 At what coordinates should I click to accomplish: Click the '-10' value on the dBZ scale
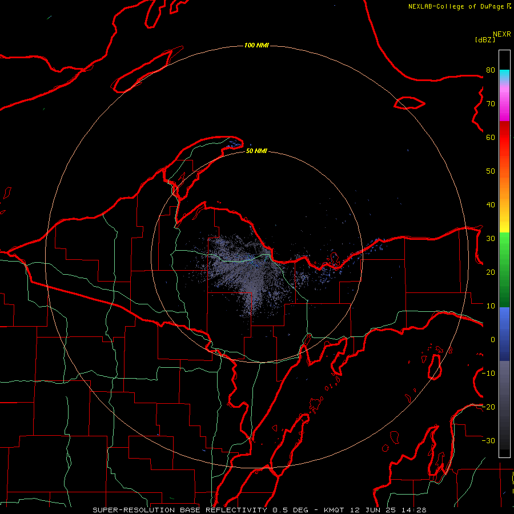coord(488,374)
